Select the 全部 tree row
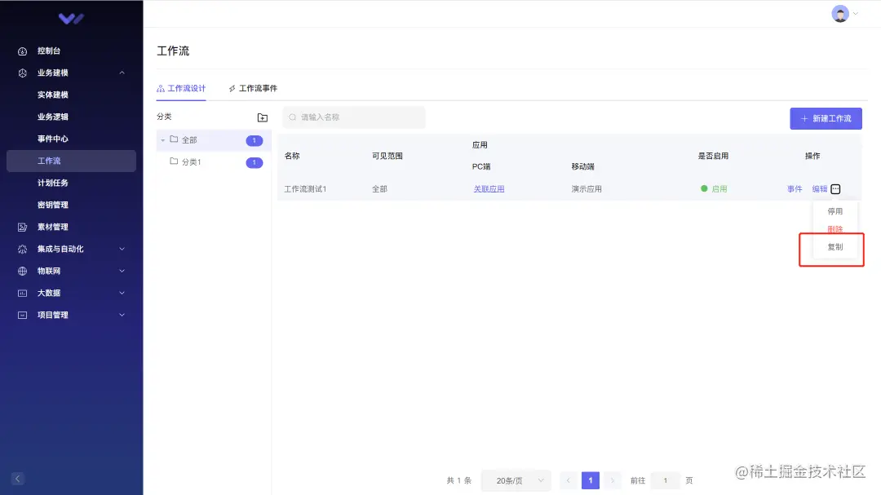 [x=214, y=140]
